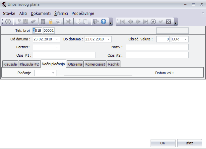Click the previous record arrow
The height and width of the screenshot is (149, 206).
(130, 22)
